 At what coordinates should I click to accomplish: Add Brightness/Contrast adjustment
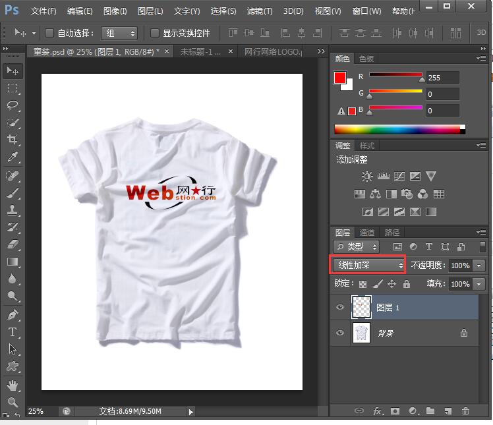coord(367,176)
